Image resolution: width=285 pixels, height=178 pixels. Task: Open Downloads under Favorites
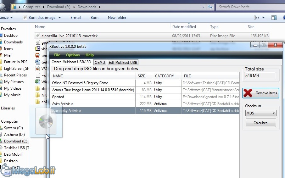pos(13,42)
